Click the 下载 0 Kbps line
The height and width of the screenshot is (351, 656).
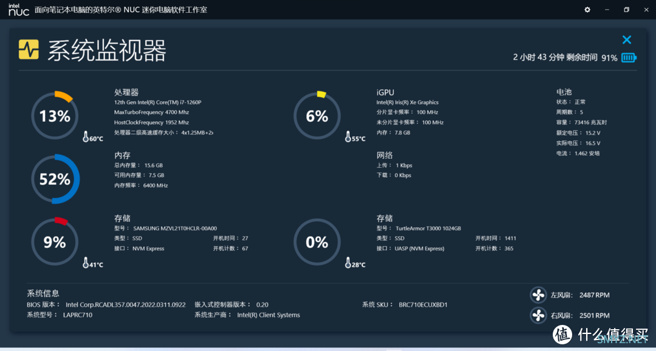[394, 175]
